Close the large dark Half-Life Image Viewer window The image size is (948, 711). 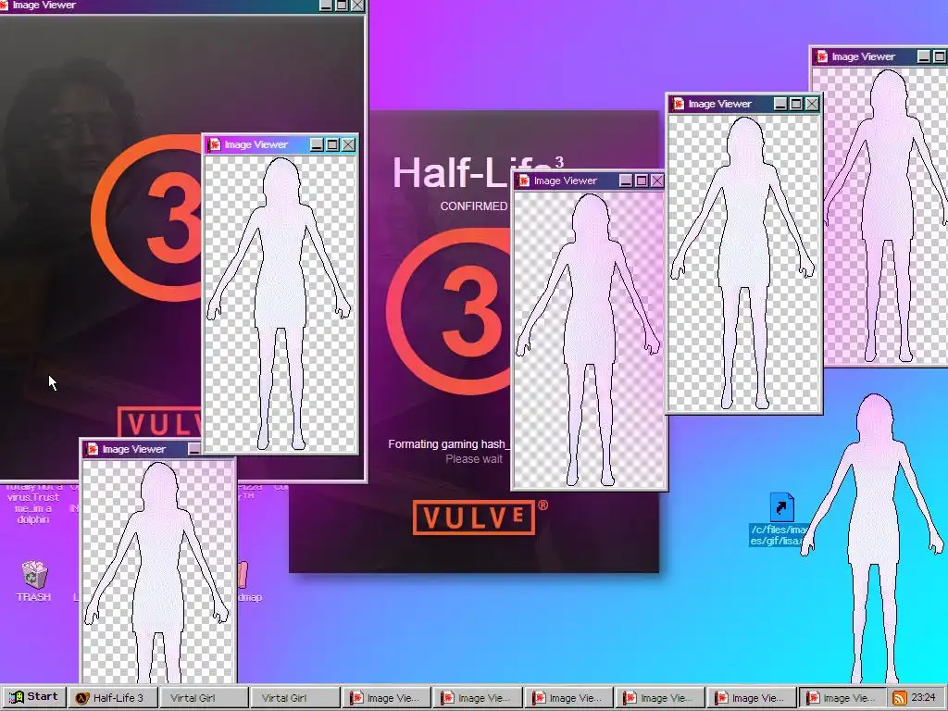coord(357,6)
